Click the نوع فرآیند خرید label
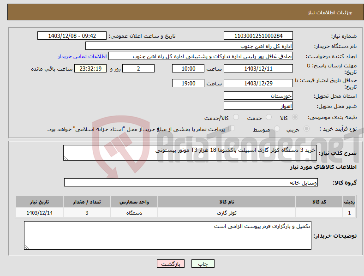The image size is (364, 276). click(x=338, y=129)
